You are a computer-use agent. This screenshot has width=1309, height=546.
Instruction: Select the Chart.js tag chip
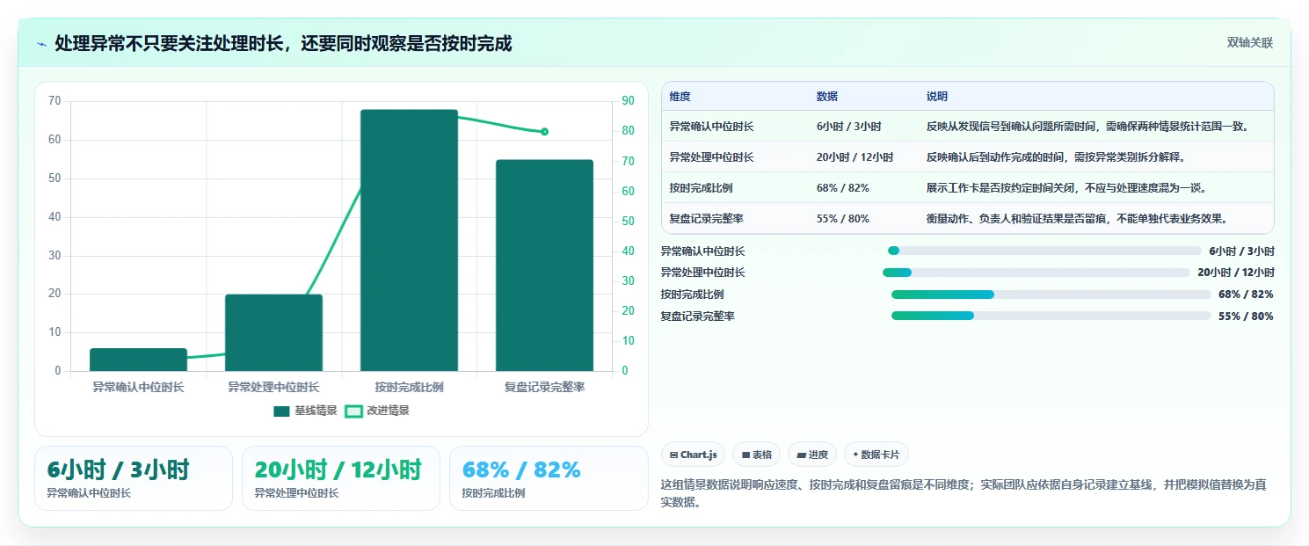(693, 455)
